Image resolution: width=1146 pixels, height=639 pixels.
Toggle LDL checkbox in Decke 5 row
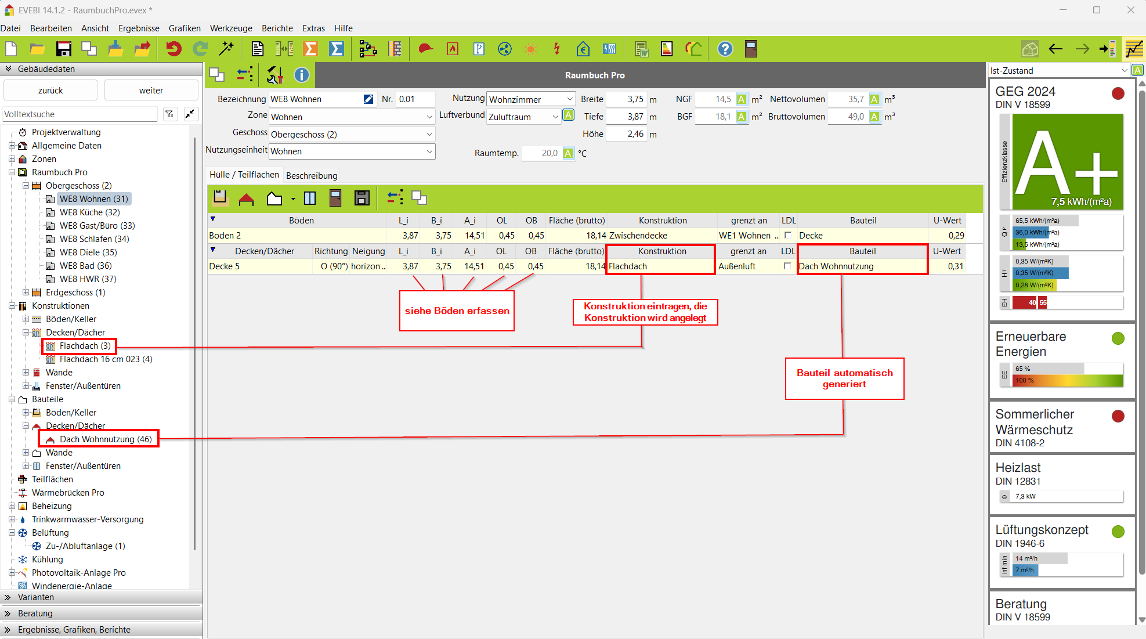pyautogui.click(x=787, y=266)
